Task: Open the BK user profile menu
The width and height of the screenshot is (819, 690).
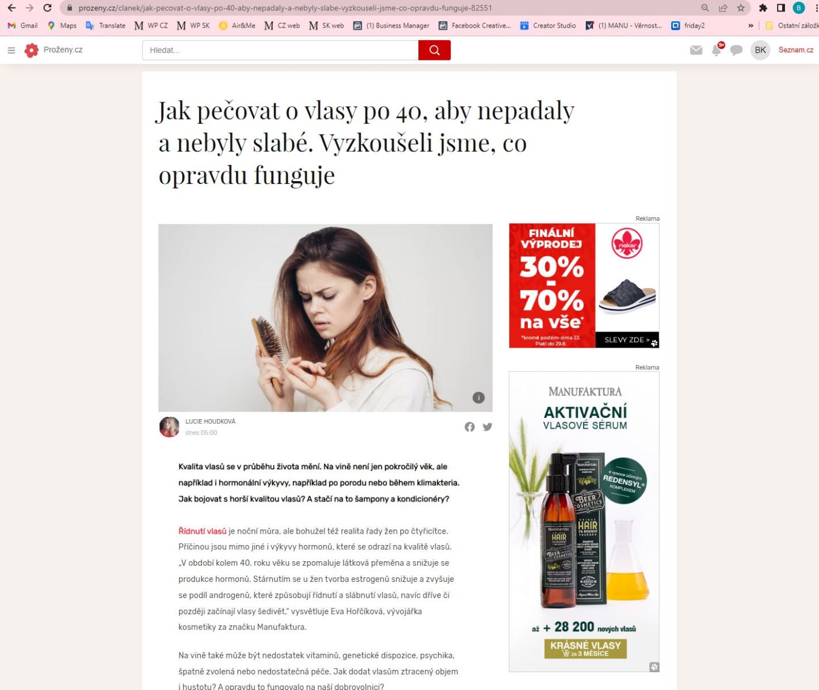Action: pos(760,50)
